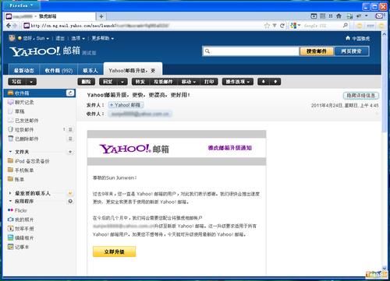This screenshot has width=390, height=281.
Task: Open a new browser tab
Action: tap(101, 16)
